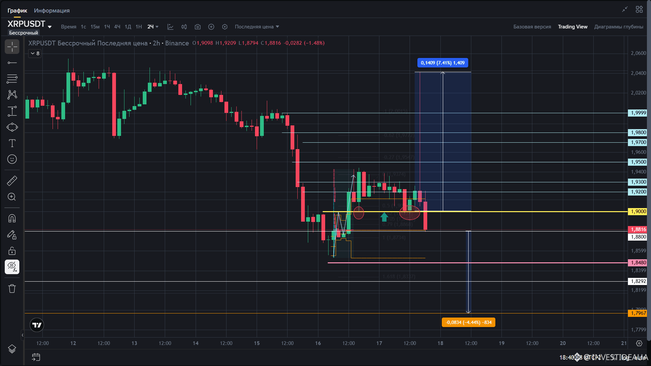Select Базовая версия chart version
Viewport: 651px width, 366px height.
tap(532, 27)
